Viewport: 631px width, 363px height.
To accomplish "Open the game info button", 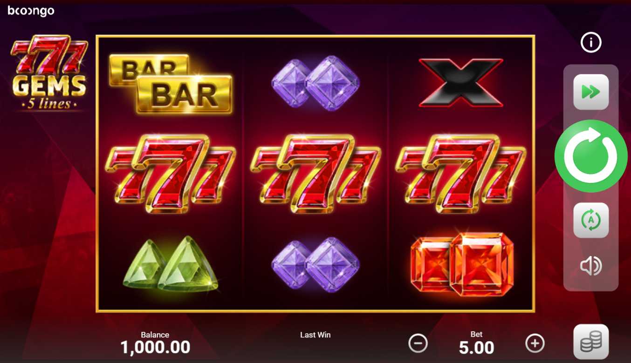I will click(591, 43).
